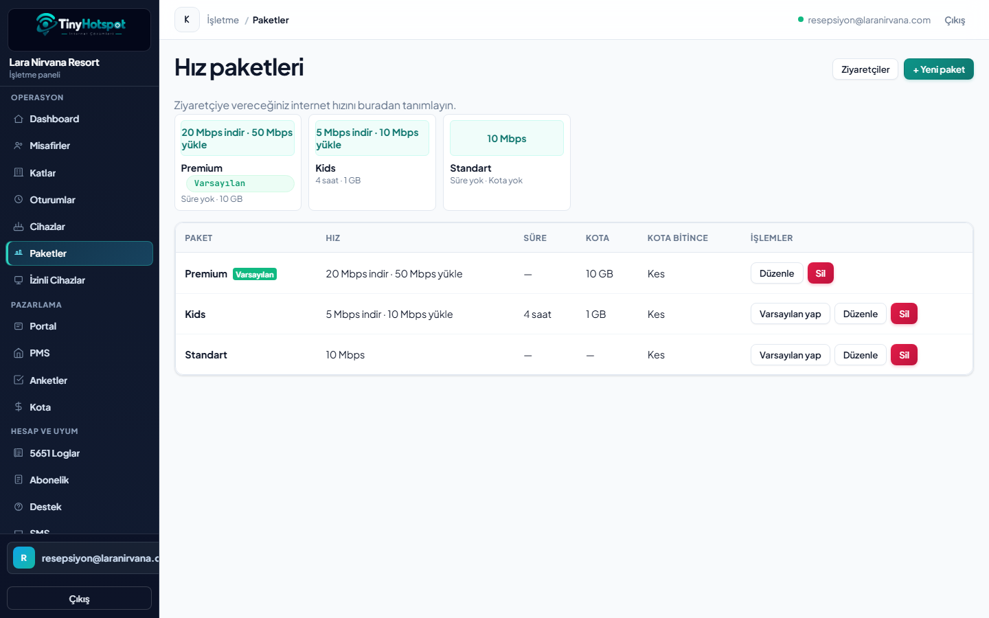
Task: Click the PMS icon in sidebar
Action: pyautogui.click(x=19, y=353)
